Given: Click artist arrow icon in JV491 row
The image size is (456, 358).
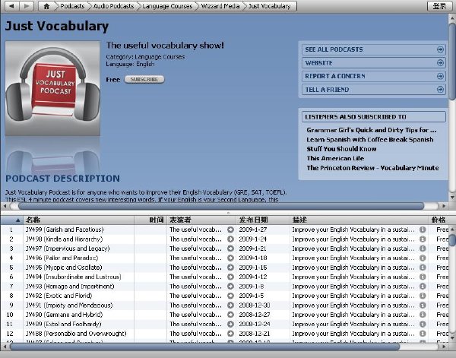Looking at the screenshot, I should pyautogui.click(x=230, y=306).
